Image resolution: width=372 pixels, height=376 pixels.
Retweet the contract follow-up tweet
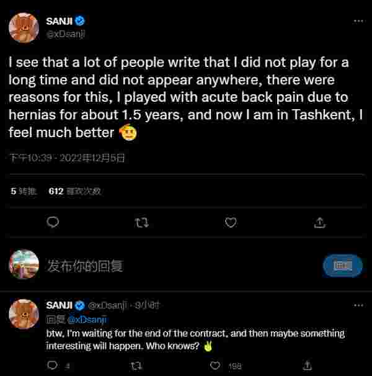(x=136, y=366)
